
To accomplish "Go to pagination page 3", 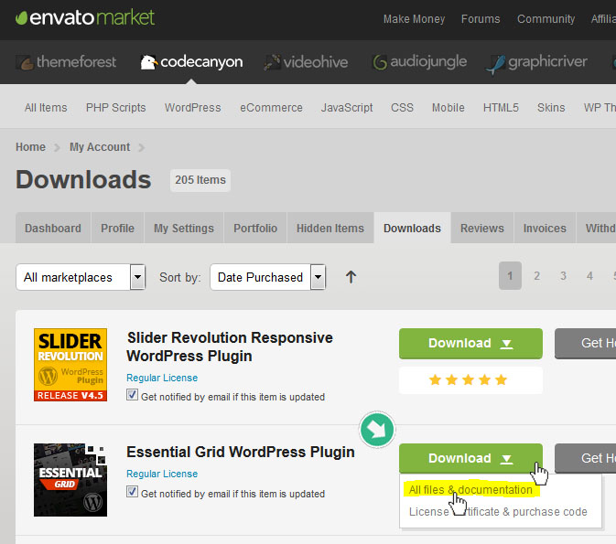I will (563, 275).
